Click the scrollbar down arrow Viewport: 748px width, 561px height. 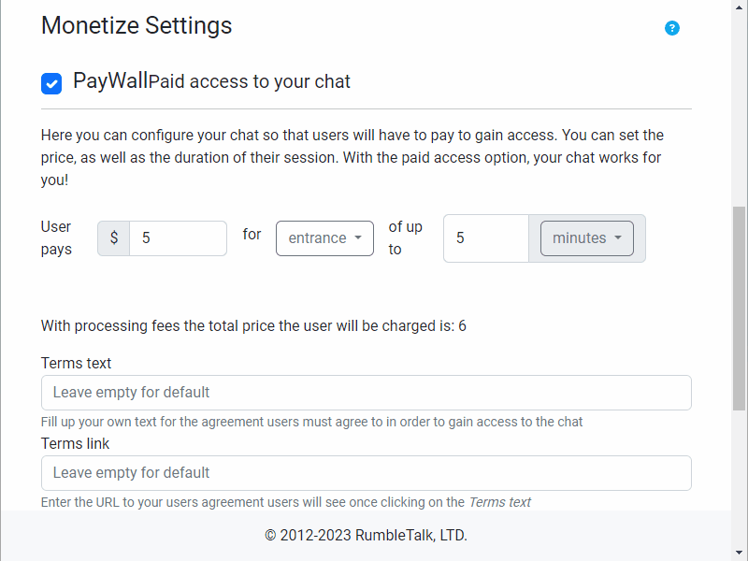[740, 554]
